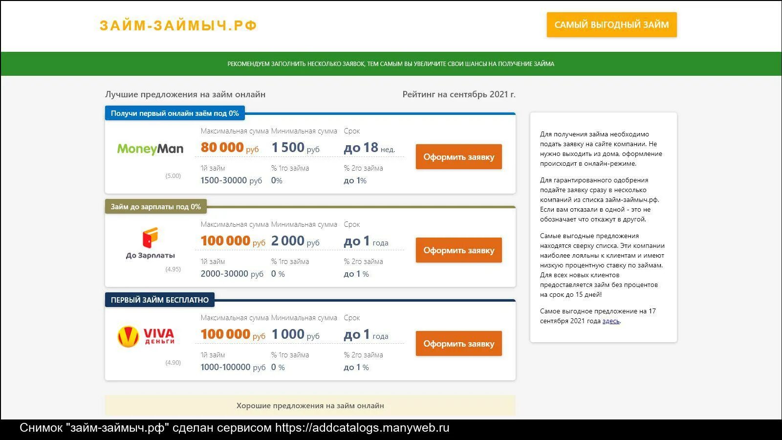Click the MoneyMan rating (5.00)
The width and height of the screenshot is (782, 440).
coord(173,176)
